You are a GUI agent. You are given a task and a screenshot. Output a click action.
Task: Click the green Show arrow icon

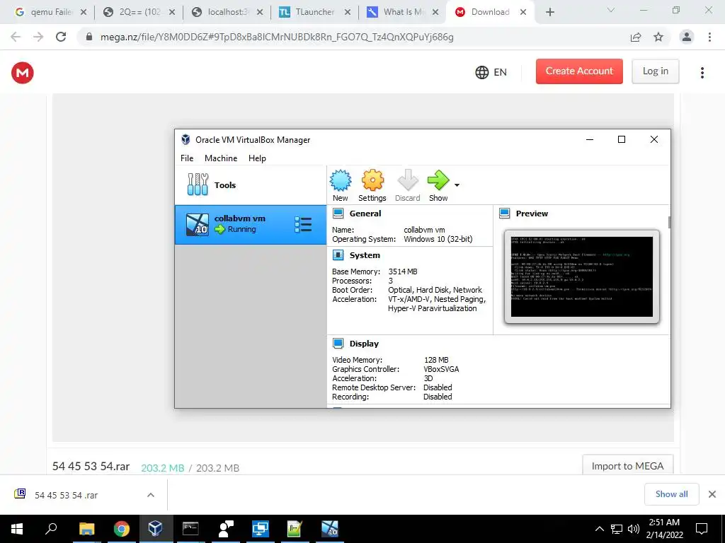coord(438,180)
